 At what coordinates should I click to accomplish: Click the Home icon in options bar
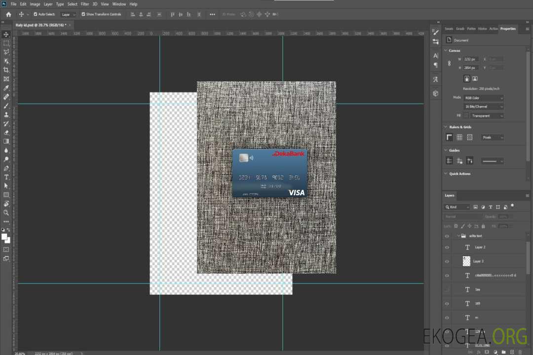[x=8, y=14]
